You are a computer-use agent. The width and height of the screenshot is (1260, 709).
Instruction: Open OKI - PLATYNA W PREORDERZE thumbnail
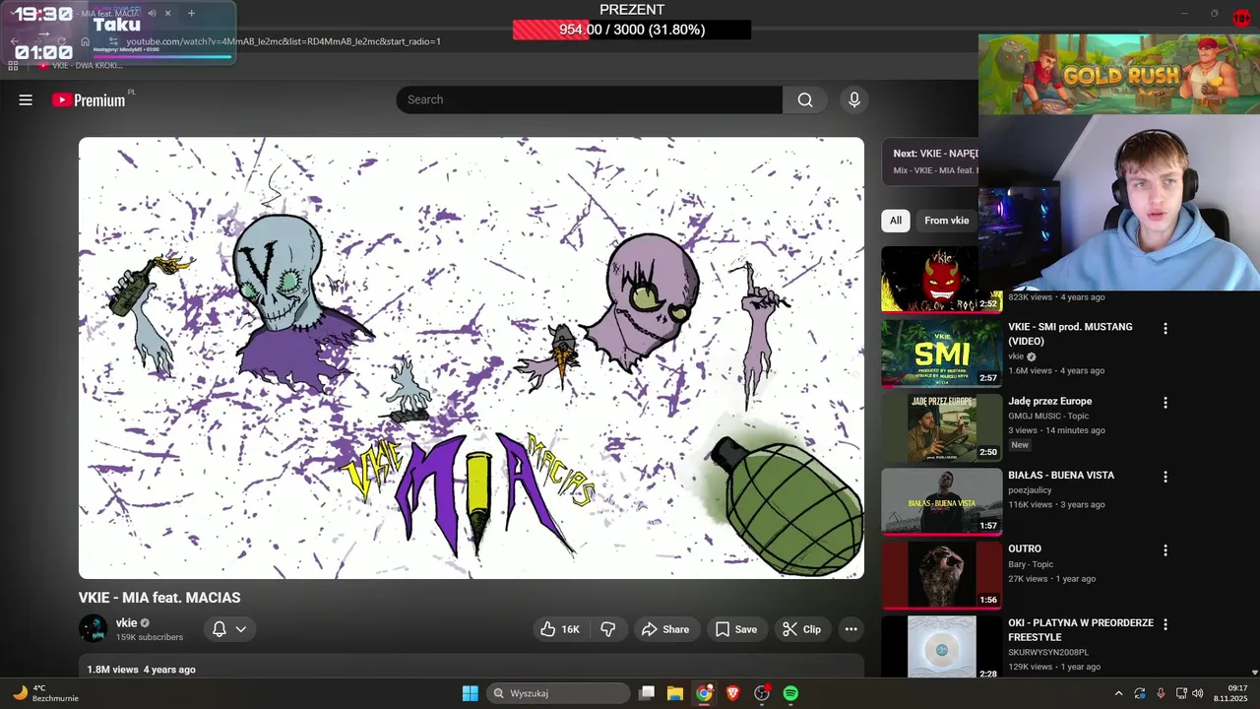941,646
